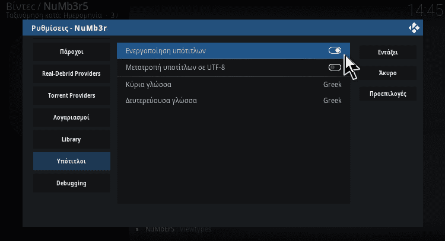
Task: Select the NuMbEr5 : Viewtypes list item
Action: [x=178, y=229]
